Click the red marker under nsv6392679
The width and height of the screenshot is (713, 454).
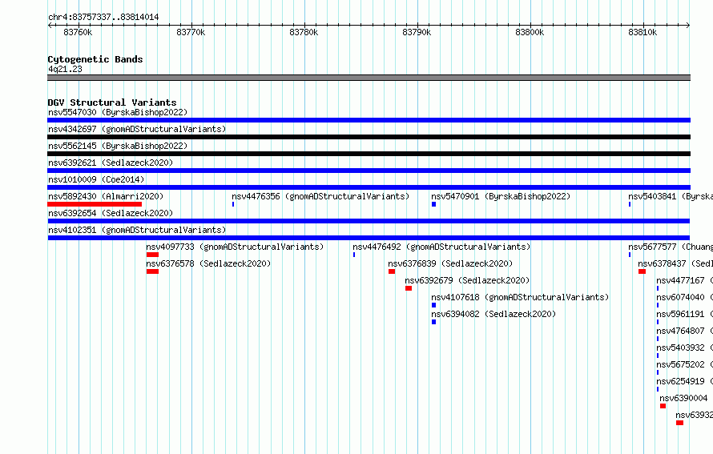[x=409, y=288]
